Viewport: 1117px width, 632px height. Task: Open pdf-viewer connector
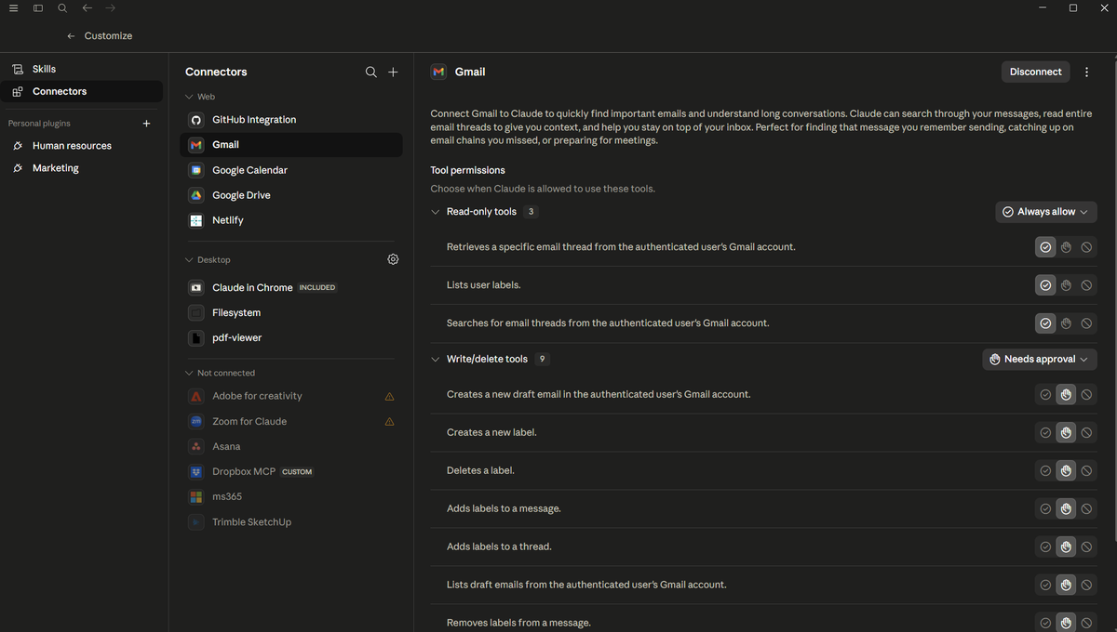tap(291, 337)
